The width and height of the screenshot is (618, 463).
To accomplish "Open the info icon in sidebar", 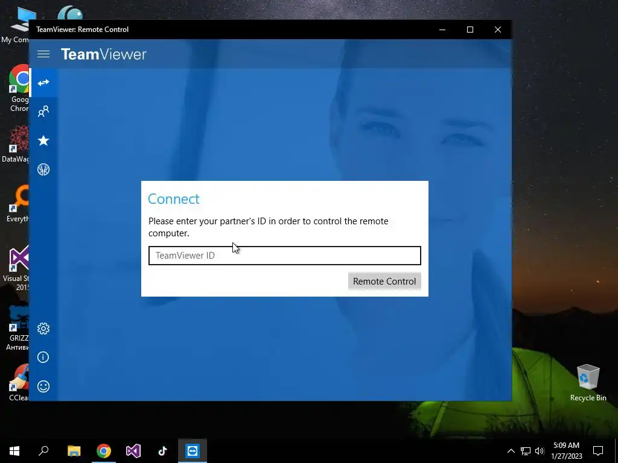I will click(x=43, y=357).
